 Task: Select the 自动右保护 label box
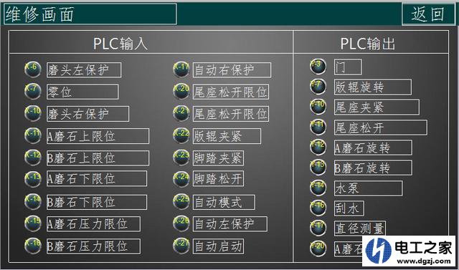(232, 70)
